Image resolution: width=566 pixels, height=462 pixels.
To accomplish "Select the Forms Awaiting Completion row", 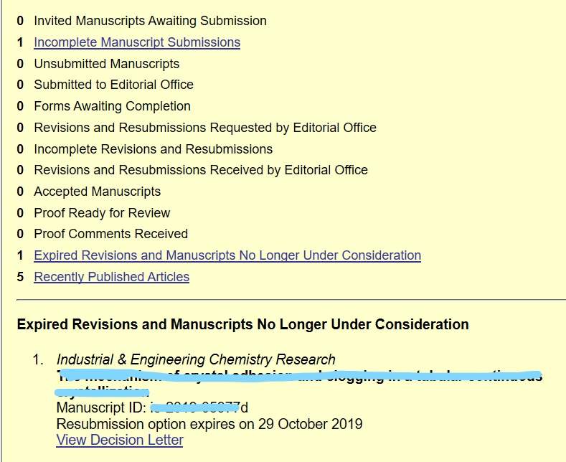I will point(112,106).
